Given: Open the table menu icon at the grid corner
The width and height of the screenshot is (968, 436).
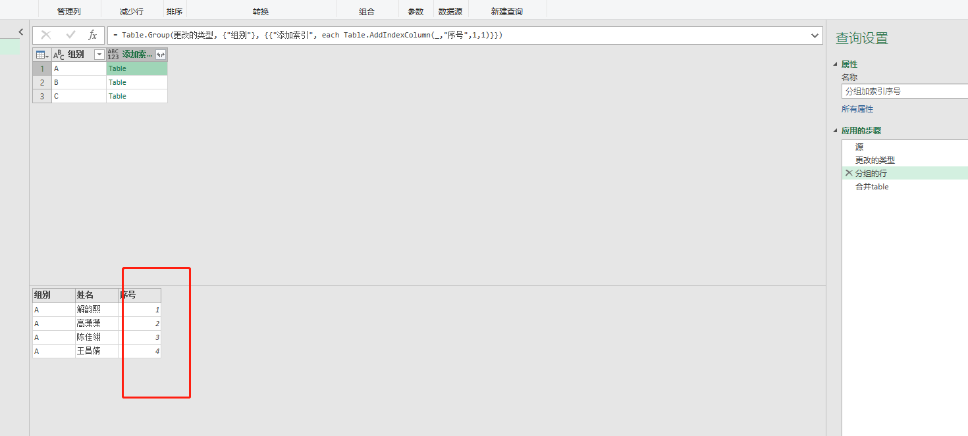Looking at the screenshot, I should 42,55.
